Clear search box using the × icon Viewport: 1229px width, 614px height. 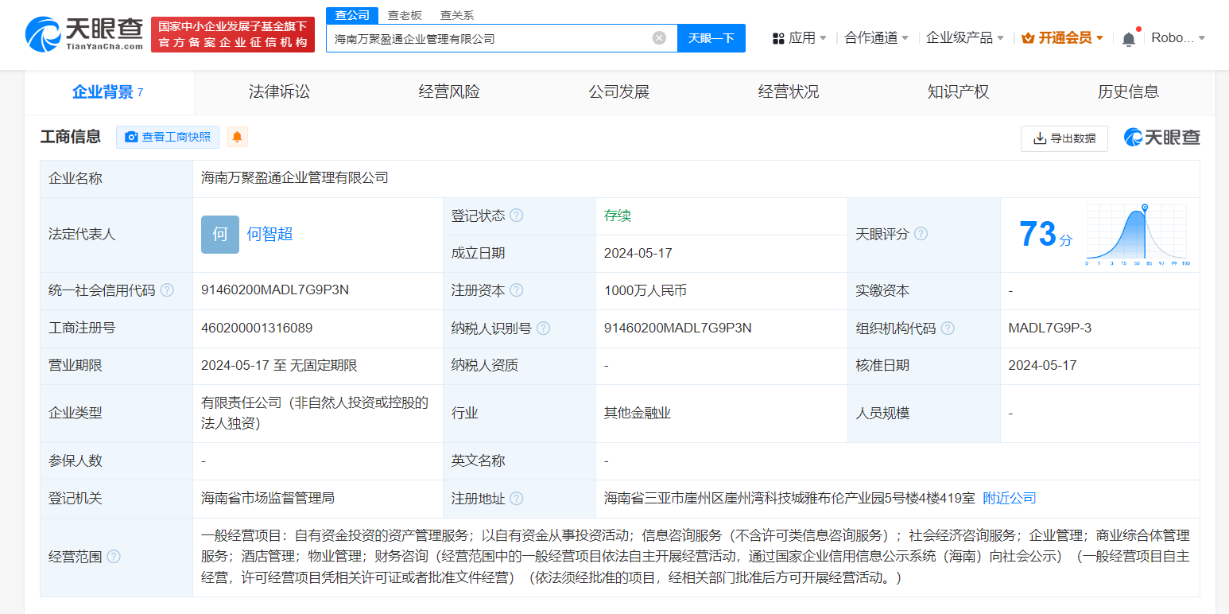658,37
